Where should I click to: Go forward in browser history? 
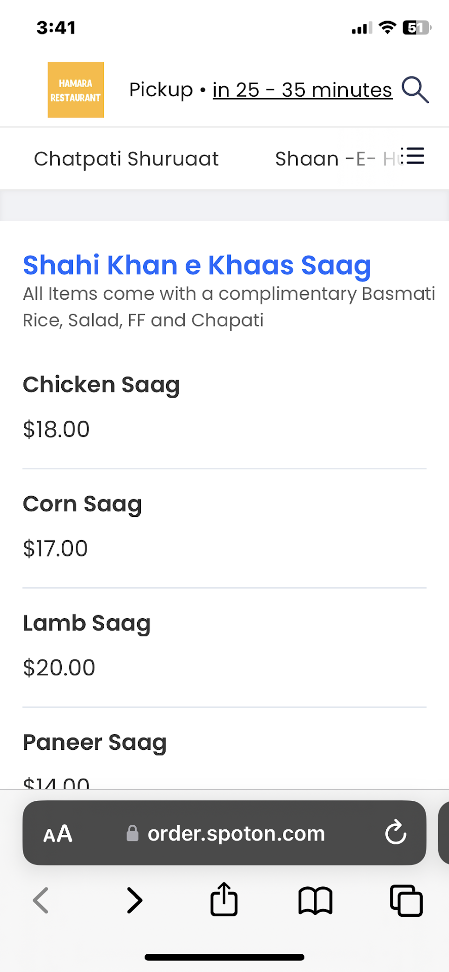point(134,901)
